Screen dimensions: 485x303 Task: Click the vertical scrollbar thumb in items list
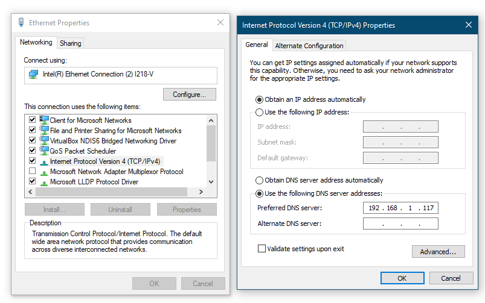(211, 143)
